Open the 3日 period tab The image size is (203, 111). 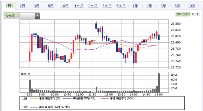coord(37,6)
